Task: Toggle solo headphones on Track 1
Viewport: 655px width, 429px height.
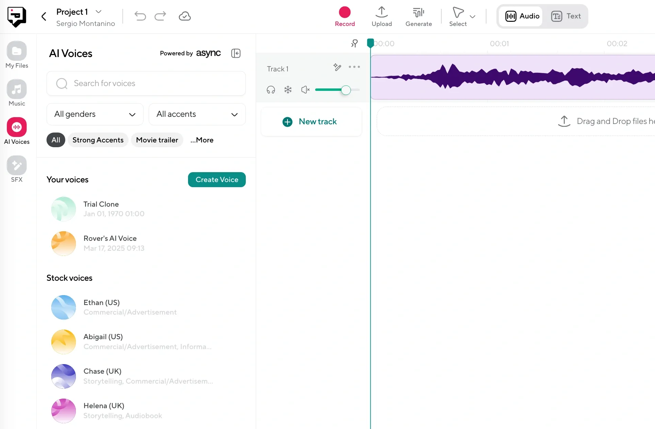Action: [x=271, y=90]
